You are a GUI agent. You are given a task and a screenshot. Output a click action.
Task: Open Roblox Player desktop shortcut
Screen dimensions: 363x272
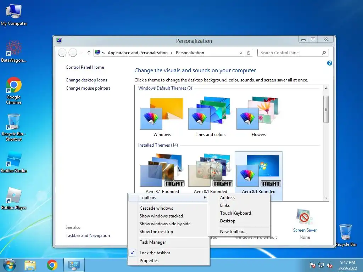click(14, 198)
